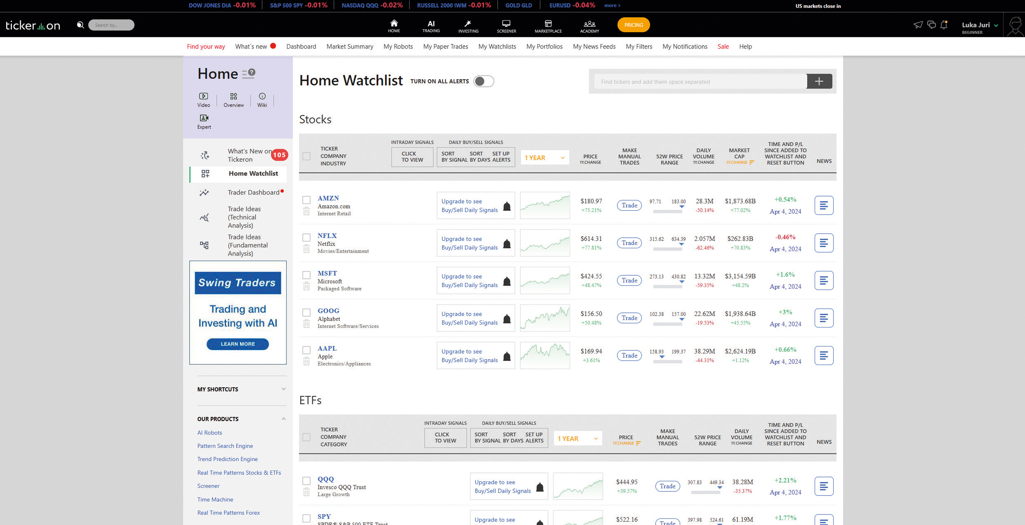Delete MSFT with trash icon
The image size is (1025, 525).
point(306,286)
